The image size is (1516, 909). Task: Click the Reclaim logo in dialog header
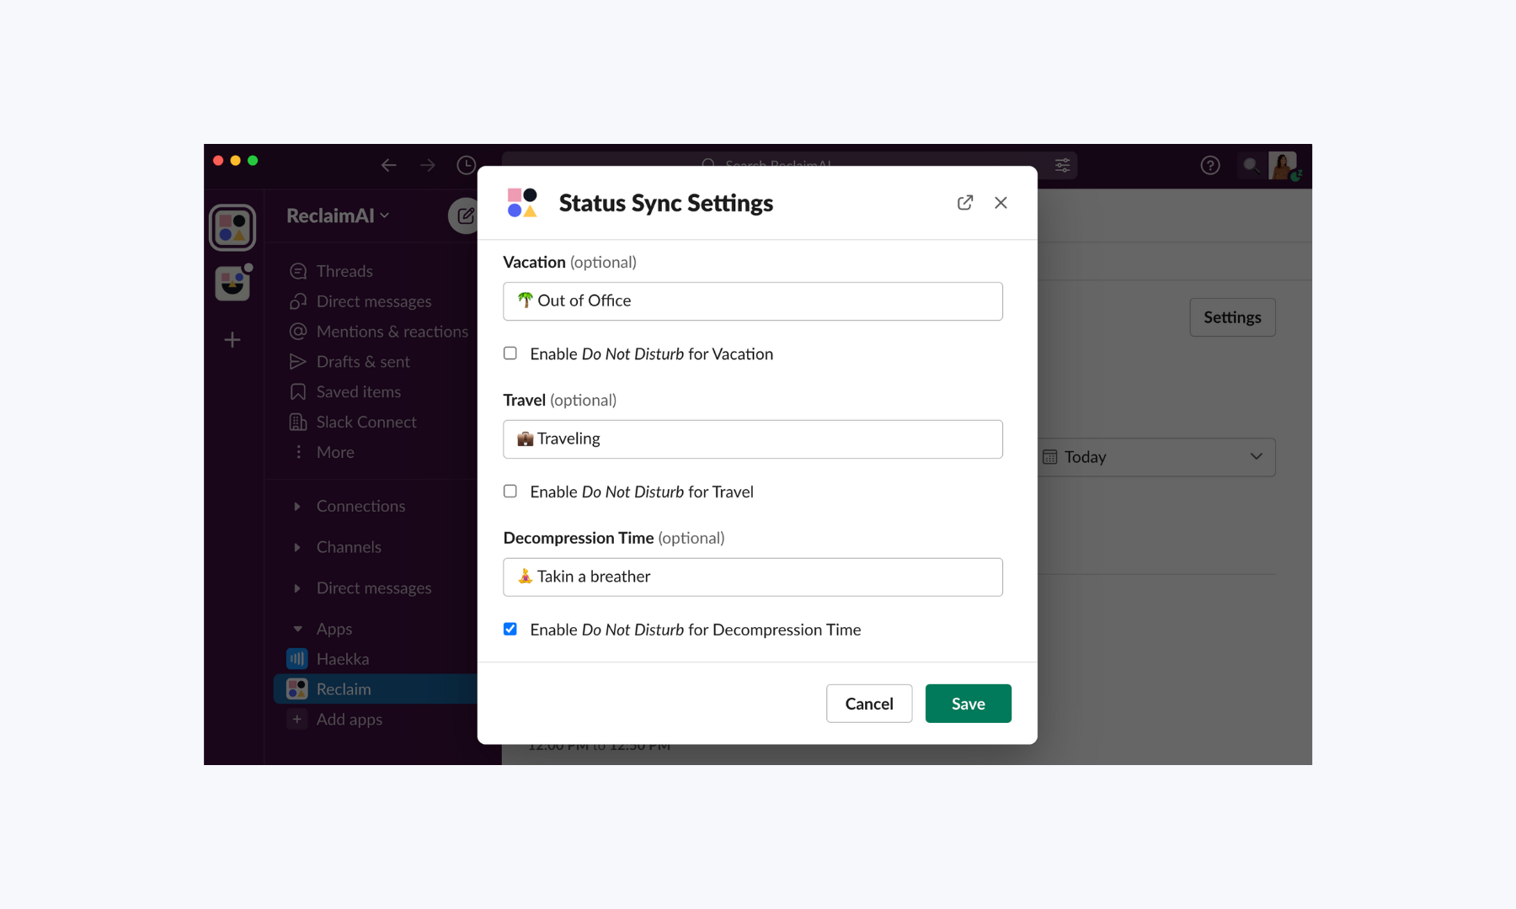point(522,203)
